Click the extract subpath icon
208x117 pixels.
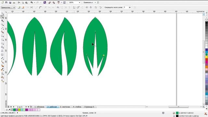pyautogui.click(x=65, y=7)
